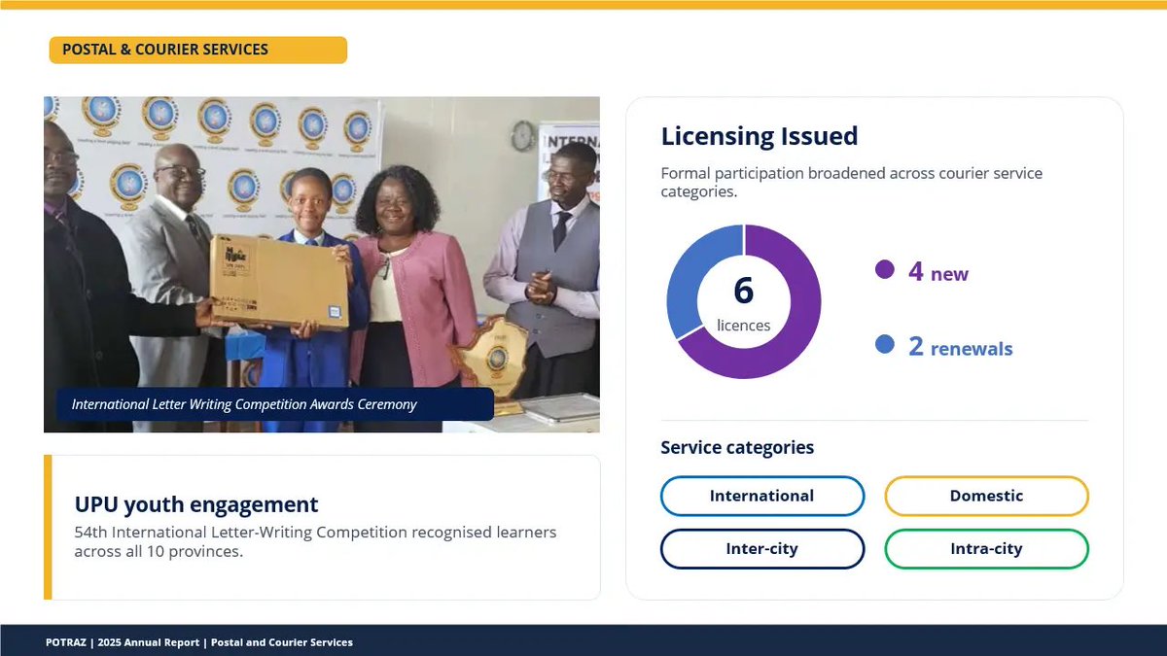Click the POTRAZ 2025 Annual Report footer text

(x=199, y=642)
